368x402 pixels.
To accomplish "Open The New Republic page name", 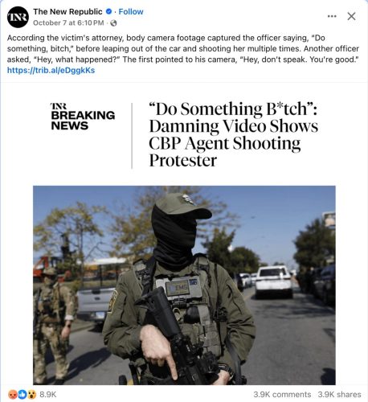I will [x=67, y=12].
